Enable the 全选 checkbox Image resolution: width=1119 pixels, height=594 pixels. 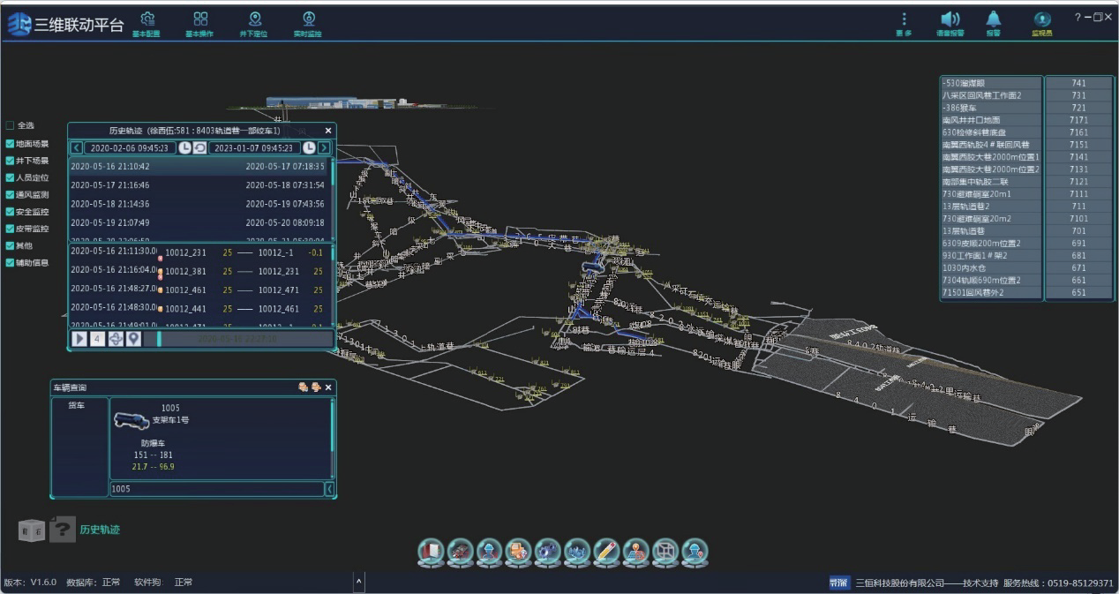11,125
